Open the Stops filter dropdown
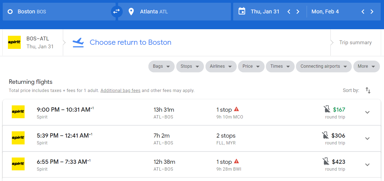Screen dimensions: 384x181 coord(190,66)
